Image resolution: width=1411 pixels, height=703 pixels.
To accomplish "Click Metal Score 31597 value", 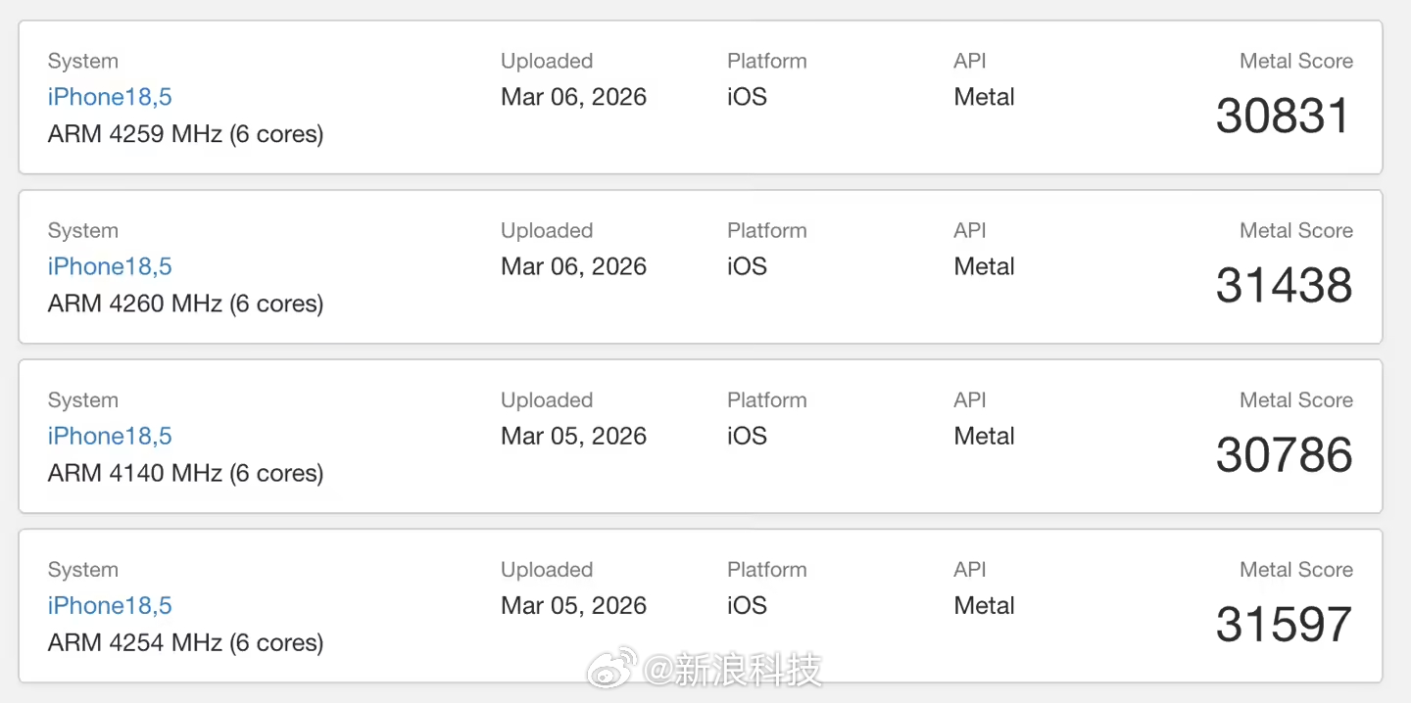I will click(1283, 625).
